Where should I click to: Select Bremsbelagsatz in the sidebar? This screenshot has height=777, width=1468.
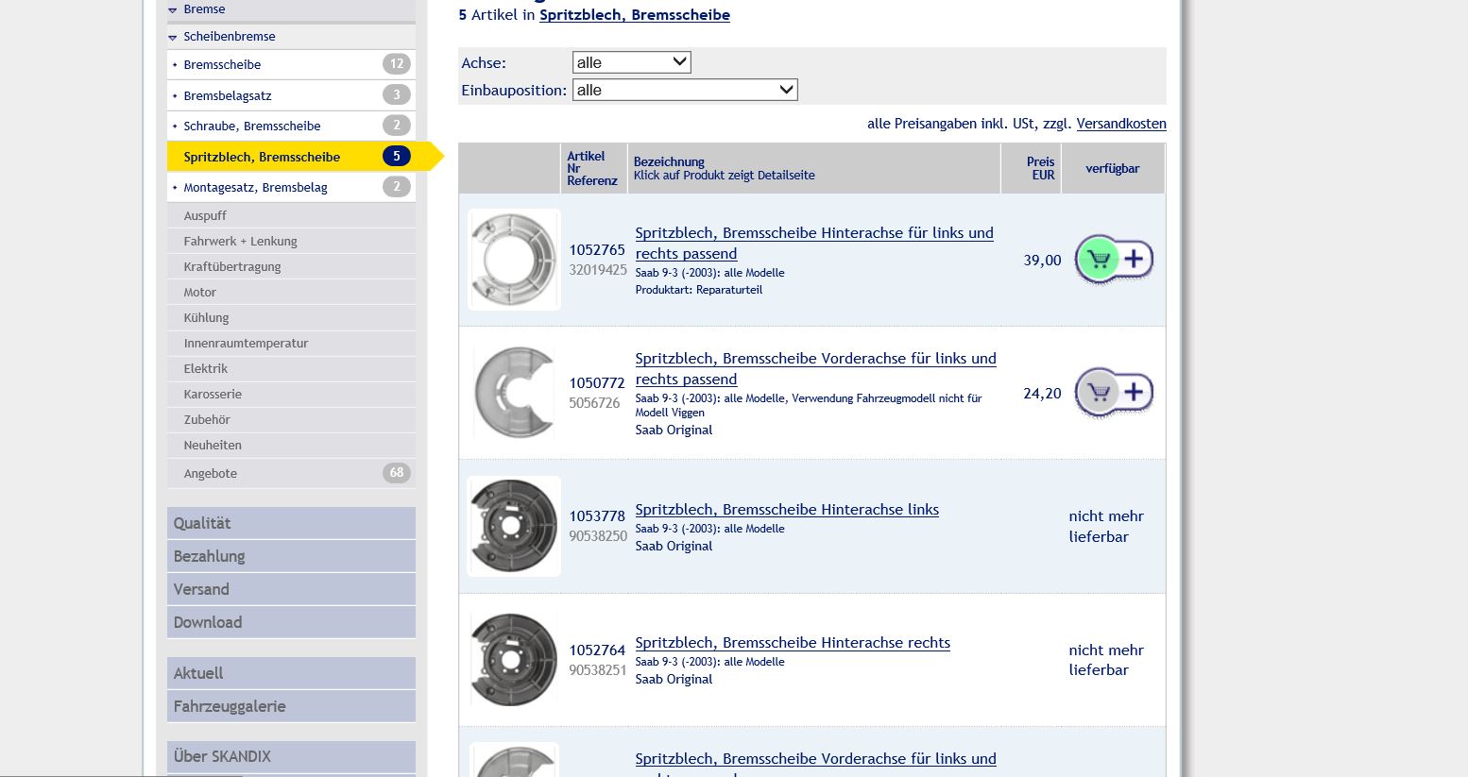pos(291,95)
